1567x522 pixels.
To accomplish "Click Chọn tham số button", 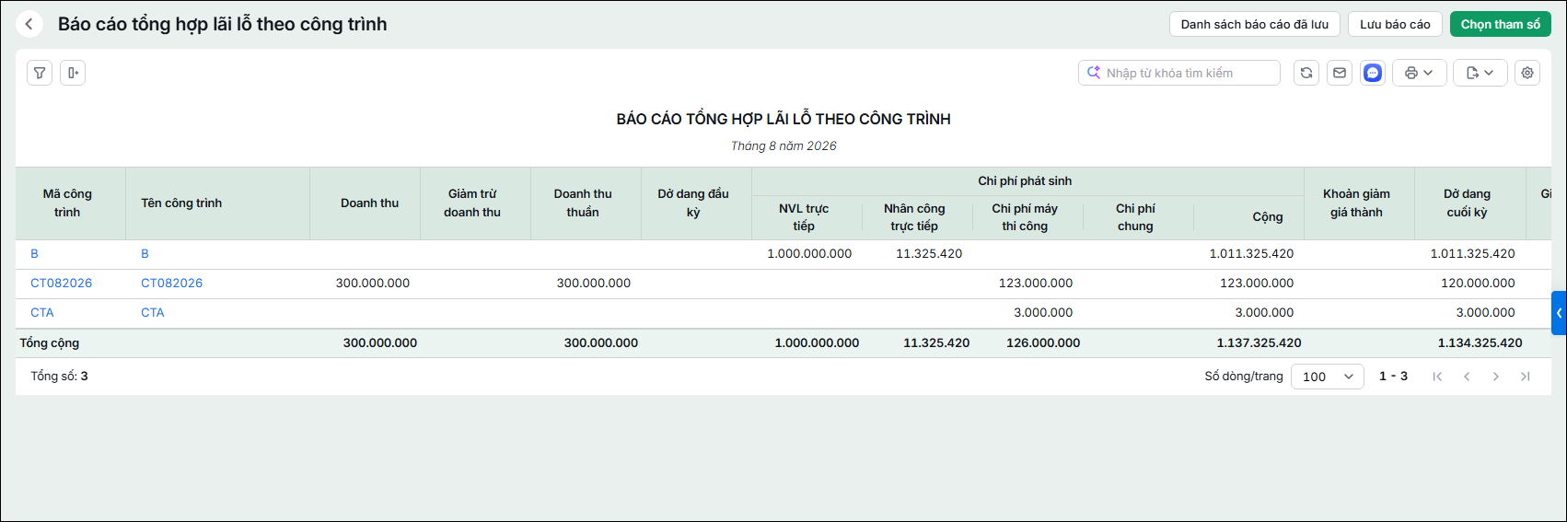I will (1501, 24).
